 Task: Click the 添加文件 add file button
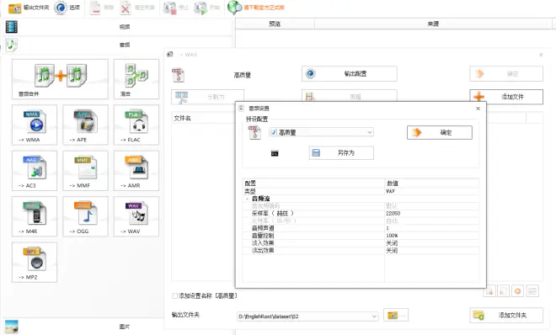(x=506, y=97)
